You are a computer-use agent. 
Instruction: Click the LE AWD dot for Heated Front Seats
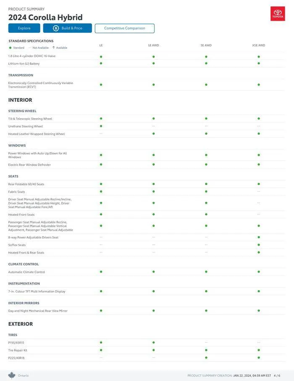pos(154,214)
